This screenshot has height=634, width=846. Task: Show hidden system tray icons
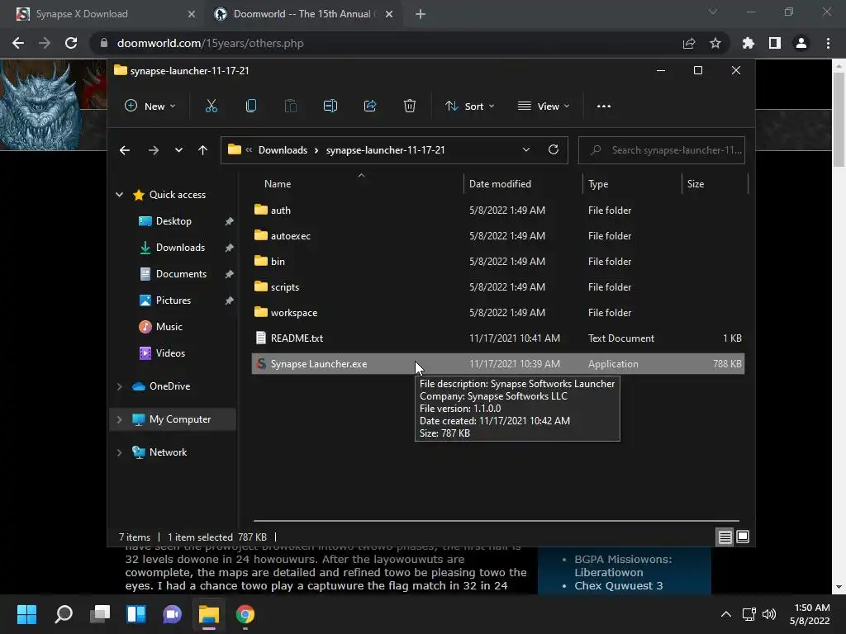pyautogui.click(x=726, y=614)
